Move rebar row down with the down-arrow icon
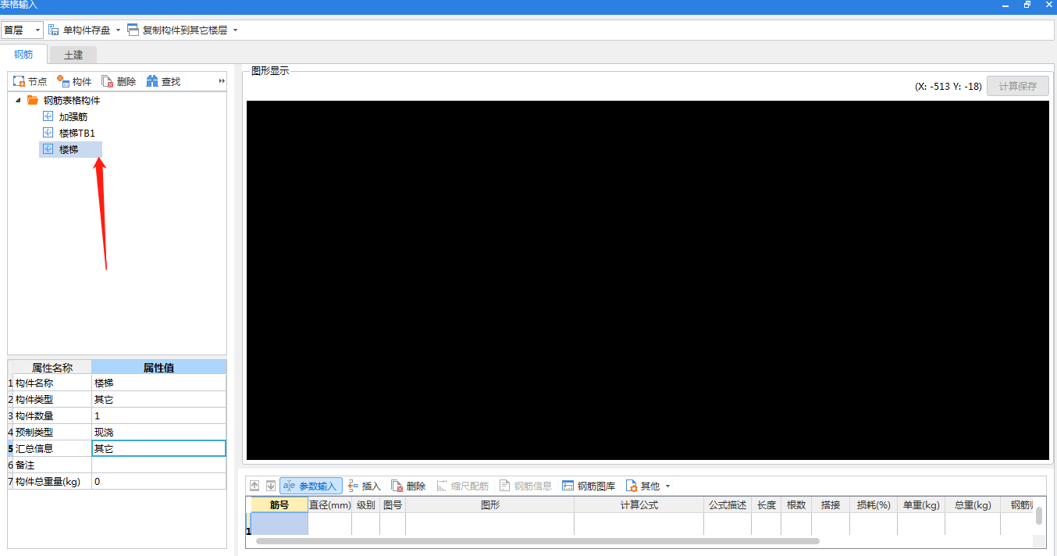Screen dimensions: 1057x556 point(271,486)
